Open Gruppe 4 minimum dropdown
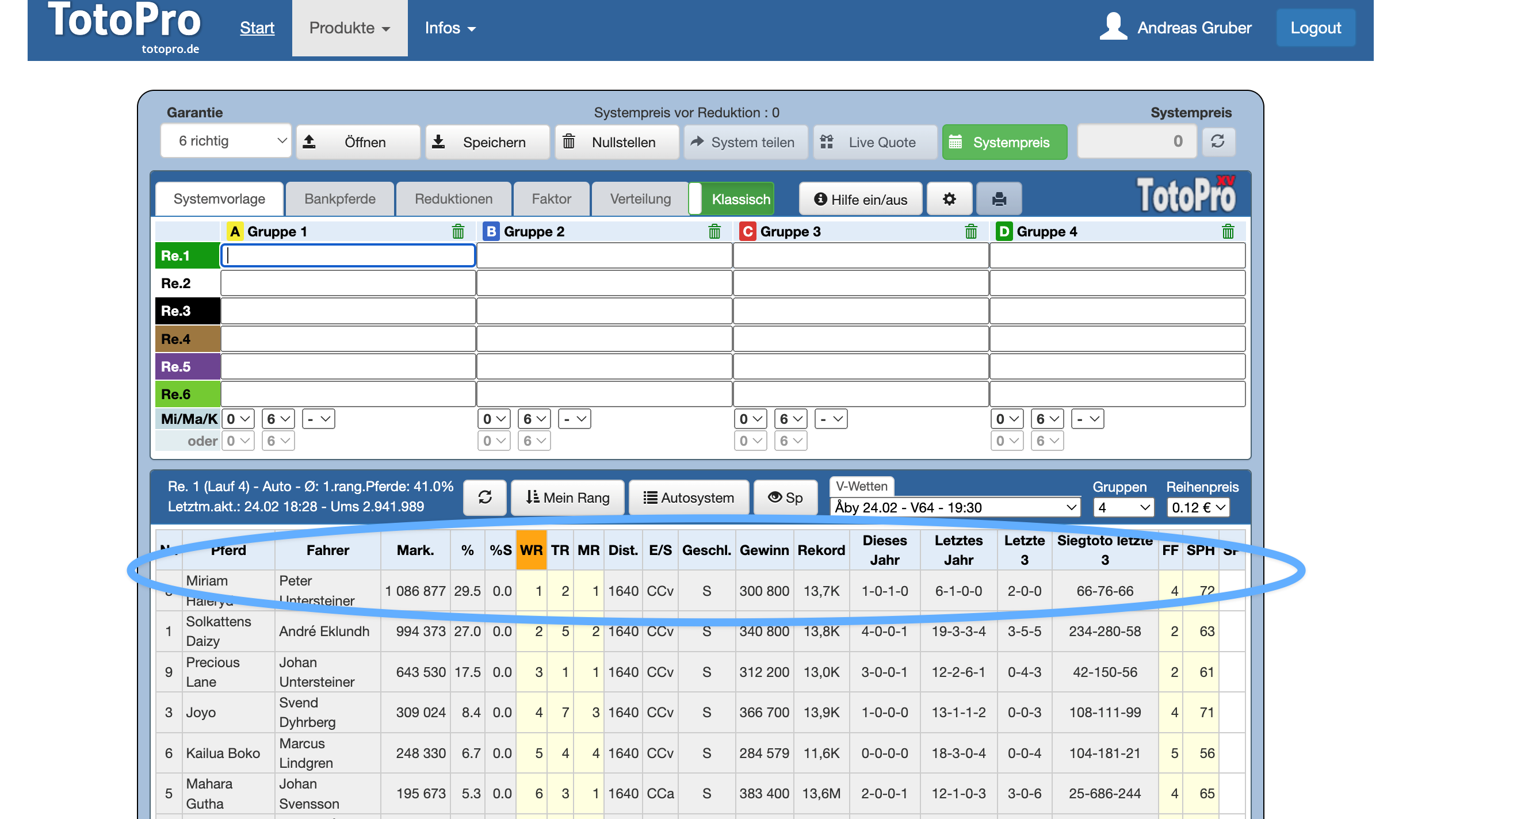The height and width of the screenshot is (819, 1521). pyautogui.click(x=1007, y=419)
